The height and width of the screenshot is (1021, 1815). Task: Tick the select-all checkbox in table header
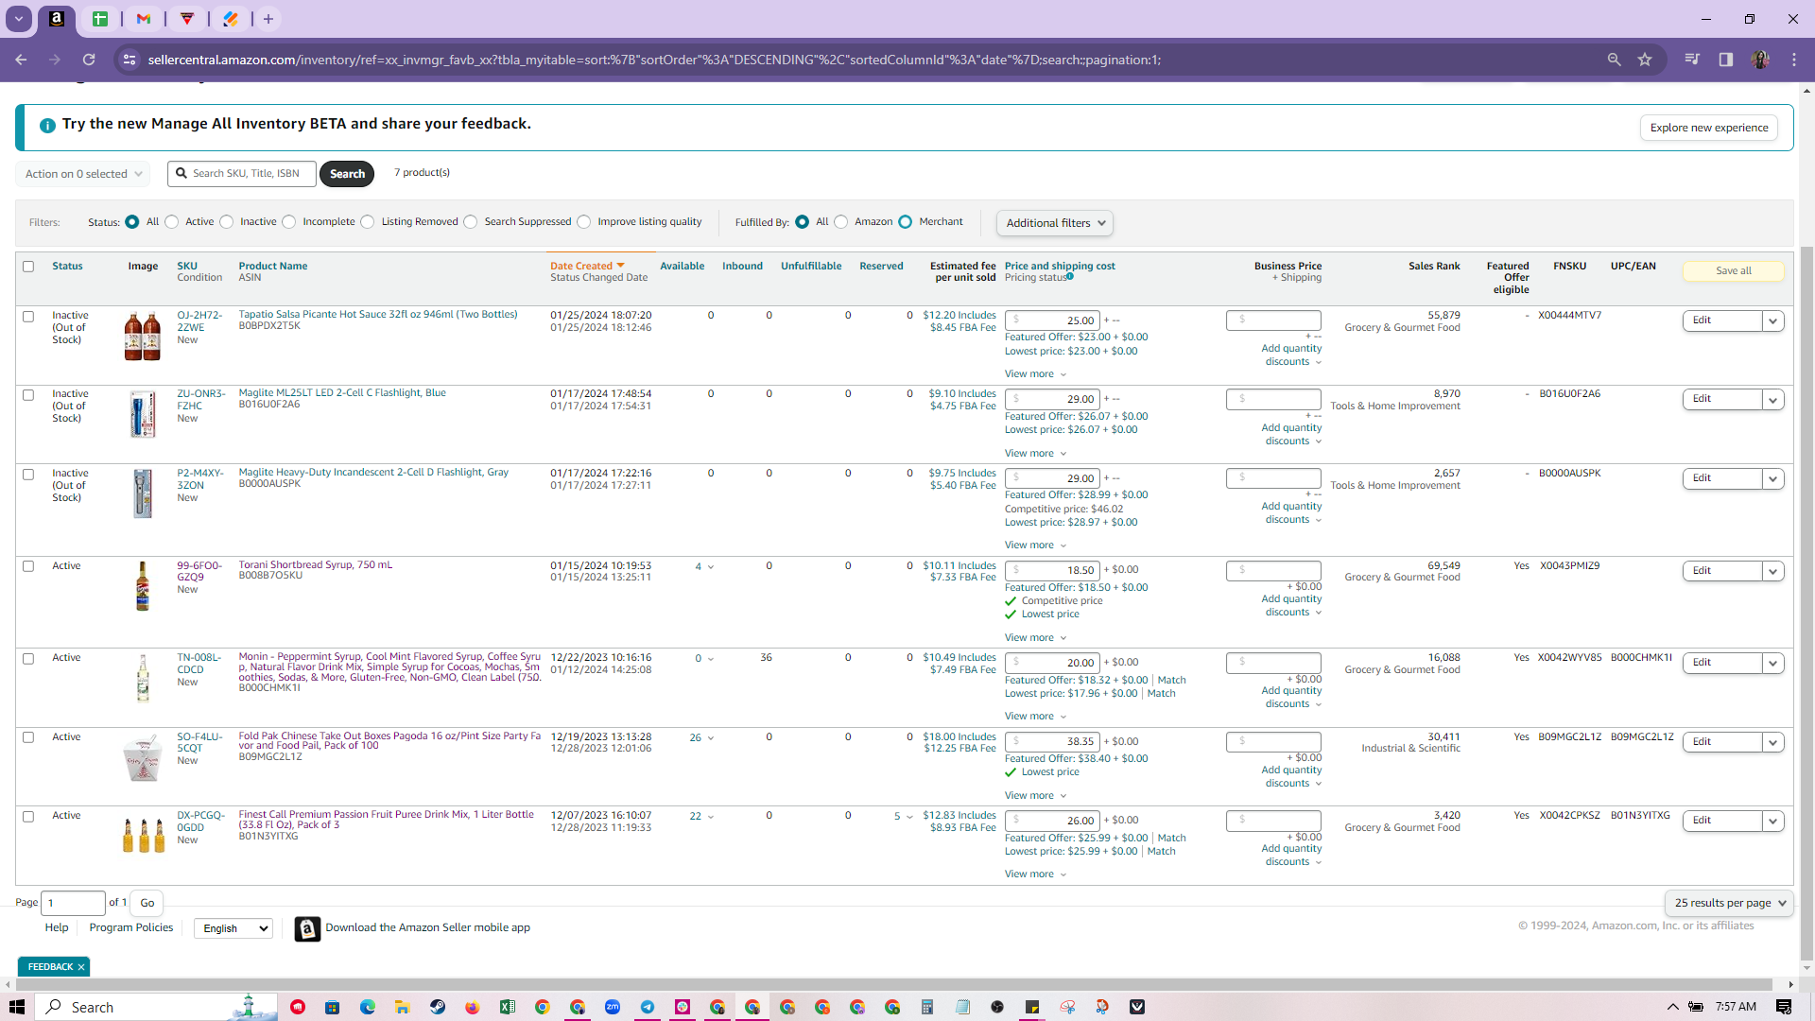coord(28,267)
